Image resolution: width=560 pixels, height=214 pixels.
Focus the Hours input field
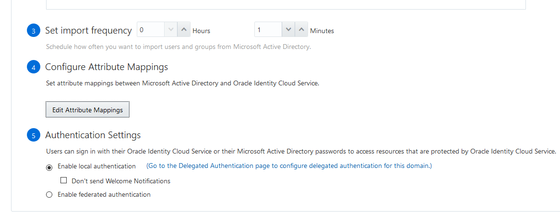151,30
